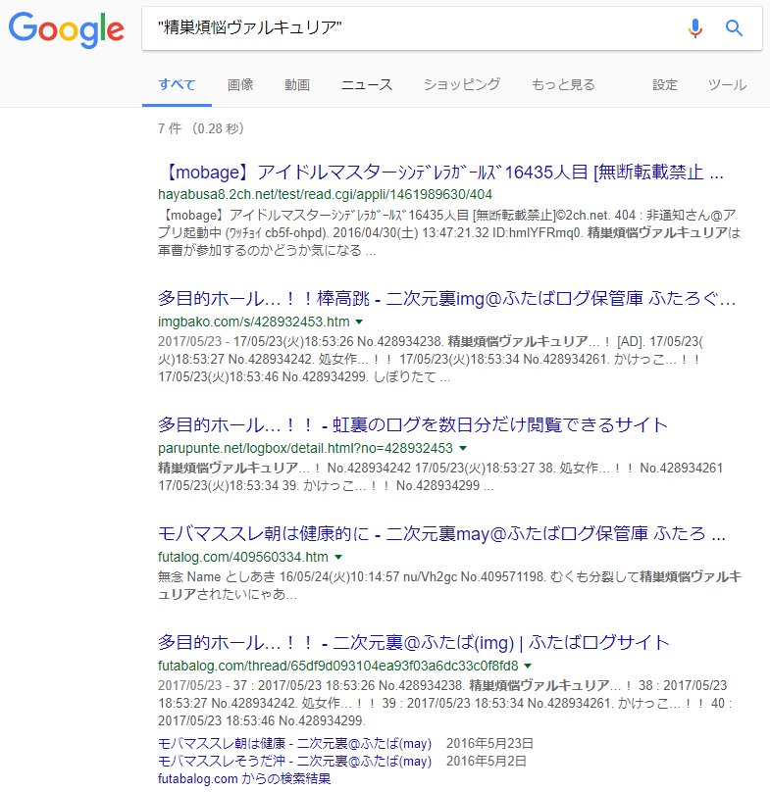
Task: Expand dropdown arrow next to parupunte.net URL
Action: pyautogui.click(x=463, y=448)
